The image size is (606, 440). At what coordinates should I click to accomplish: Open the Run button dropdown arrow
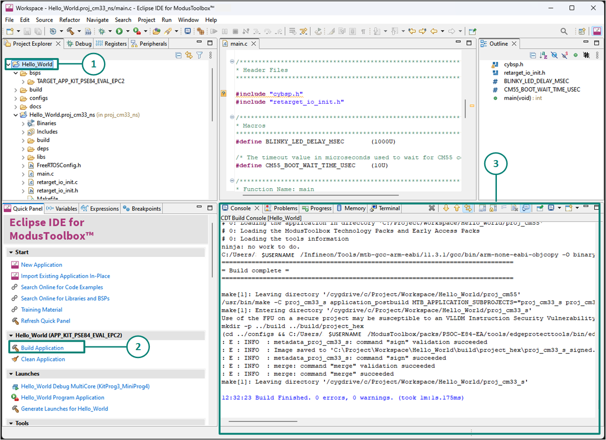coord(127,31)
